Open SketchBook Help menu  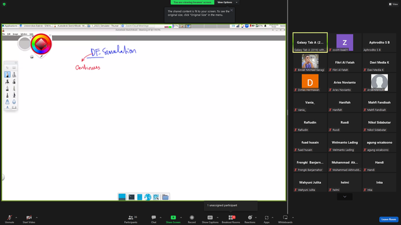[x=31, y=34]
